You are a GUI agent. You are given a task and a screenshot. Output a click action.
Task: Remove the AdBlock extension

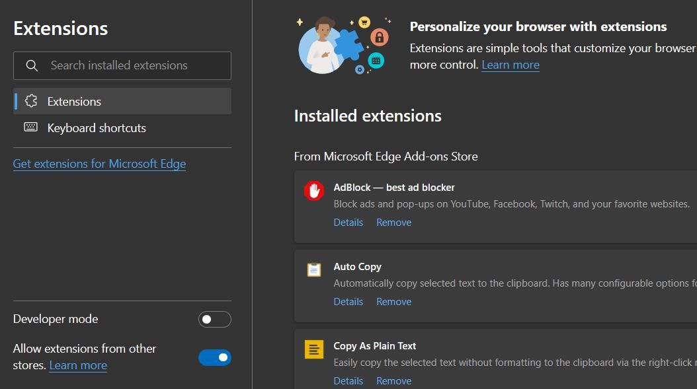[394, 223]
